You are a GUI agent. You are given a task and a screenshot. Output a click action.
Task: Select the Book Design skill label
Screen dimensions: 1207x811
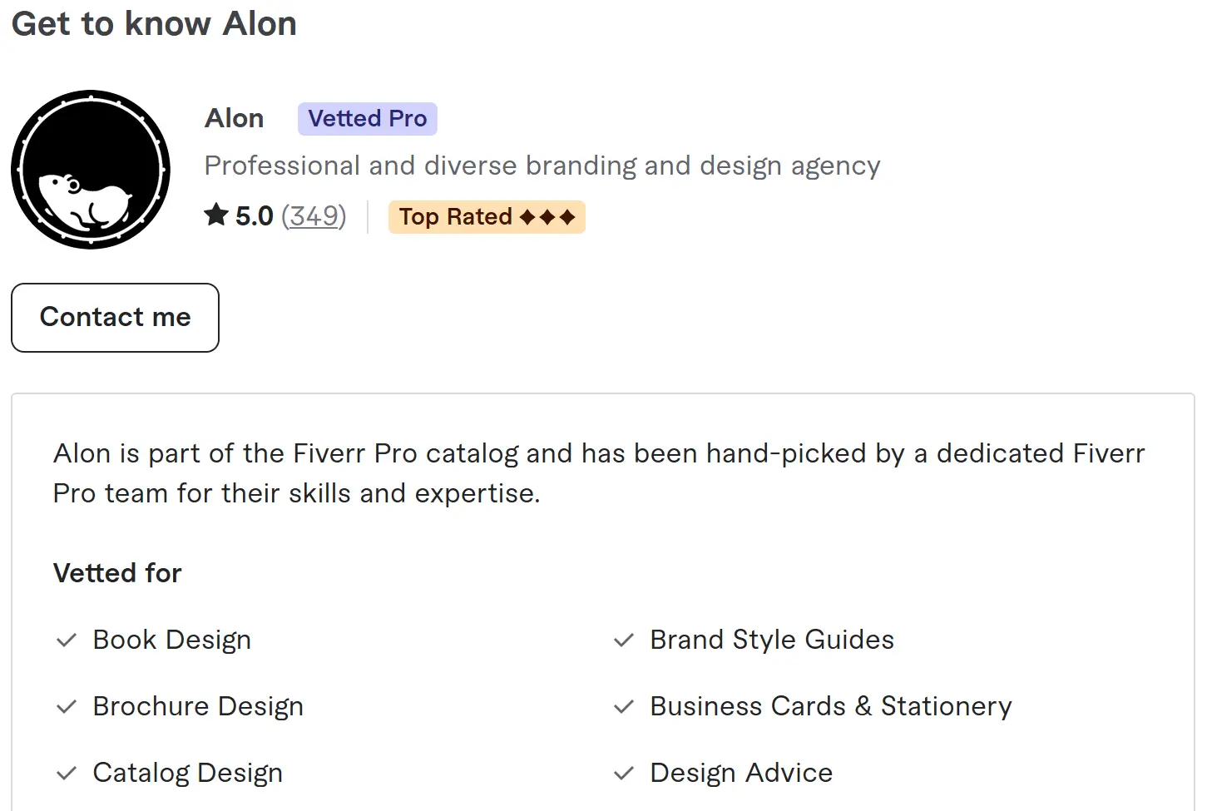[x=172, y=640]
